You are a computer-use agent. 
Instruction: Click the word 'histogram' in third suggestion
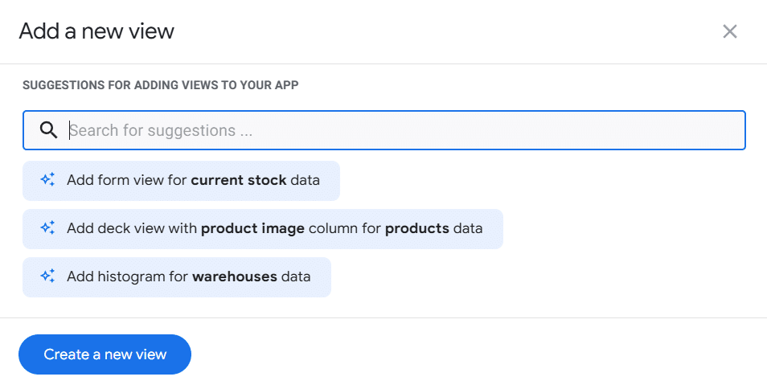(129, 276)
